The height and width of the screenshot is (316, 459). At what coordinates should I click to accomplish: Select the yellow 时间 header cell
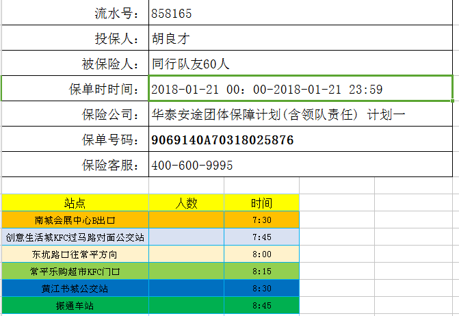[x=262, y=202]
